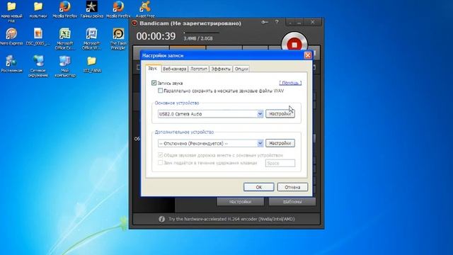Select the 102_PANA folder icon
Viewport: 453px width, 255px height.
point(91,64)
